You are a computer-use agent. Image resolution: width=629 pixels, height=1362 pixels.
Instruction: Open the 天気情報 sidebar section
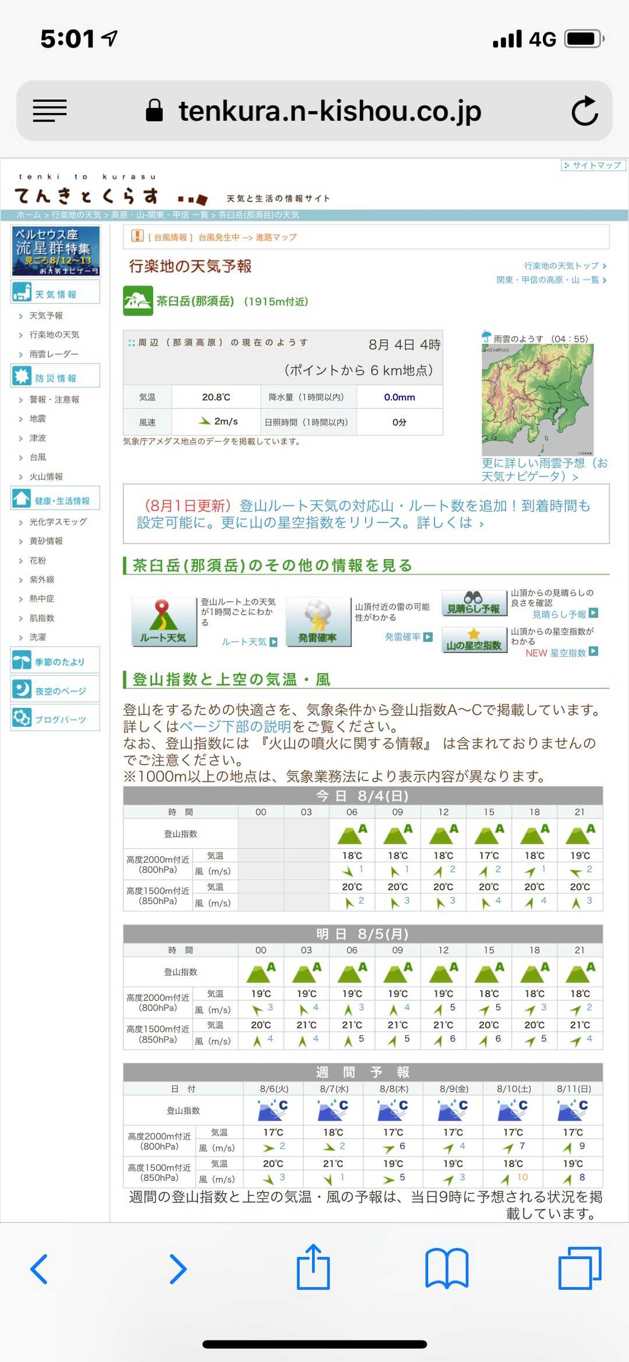55,292
